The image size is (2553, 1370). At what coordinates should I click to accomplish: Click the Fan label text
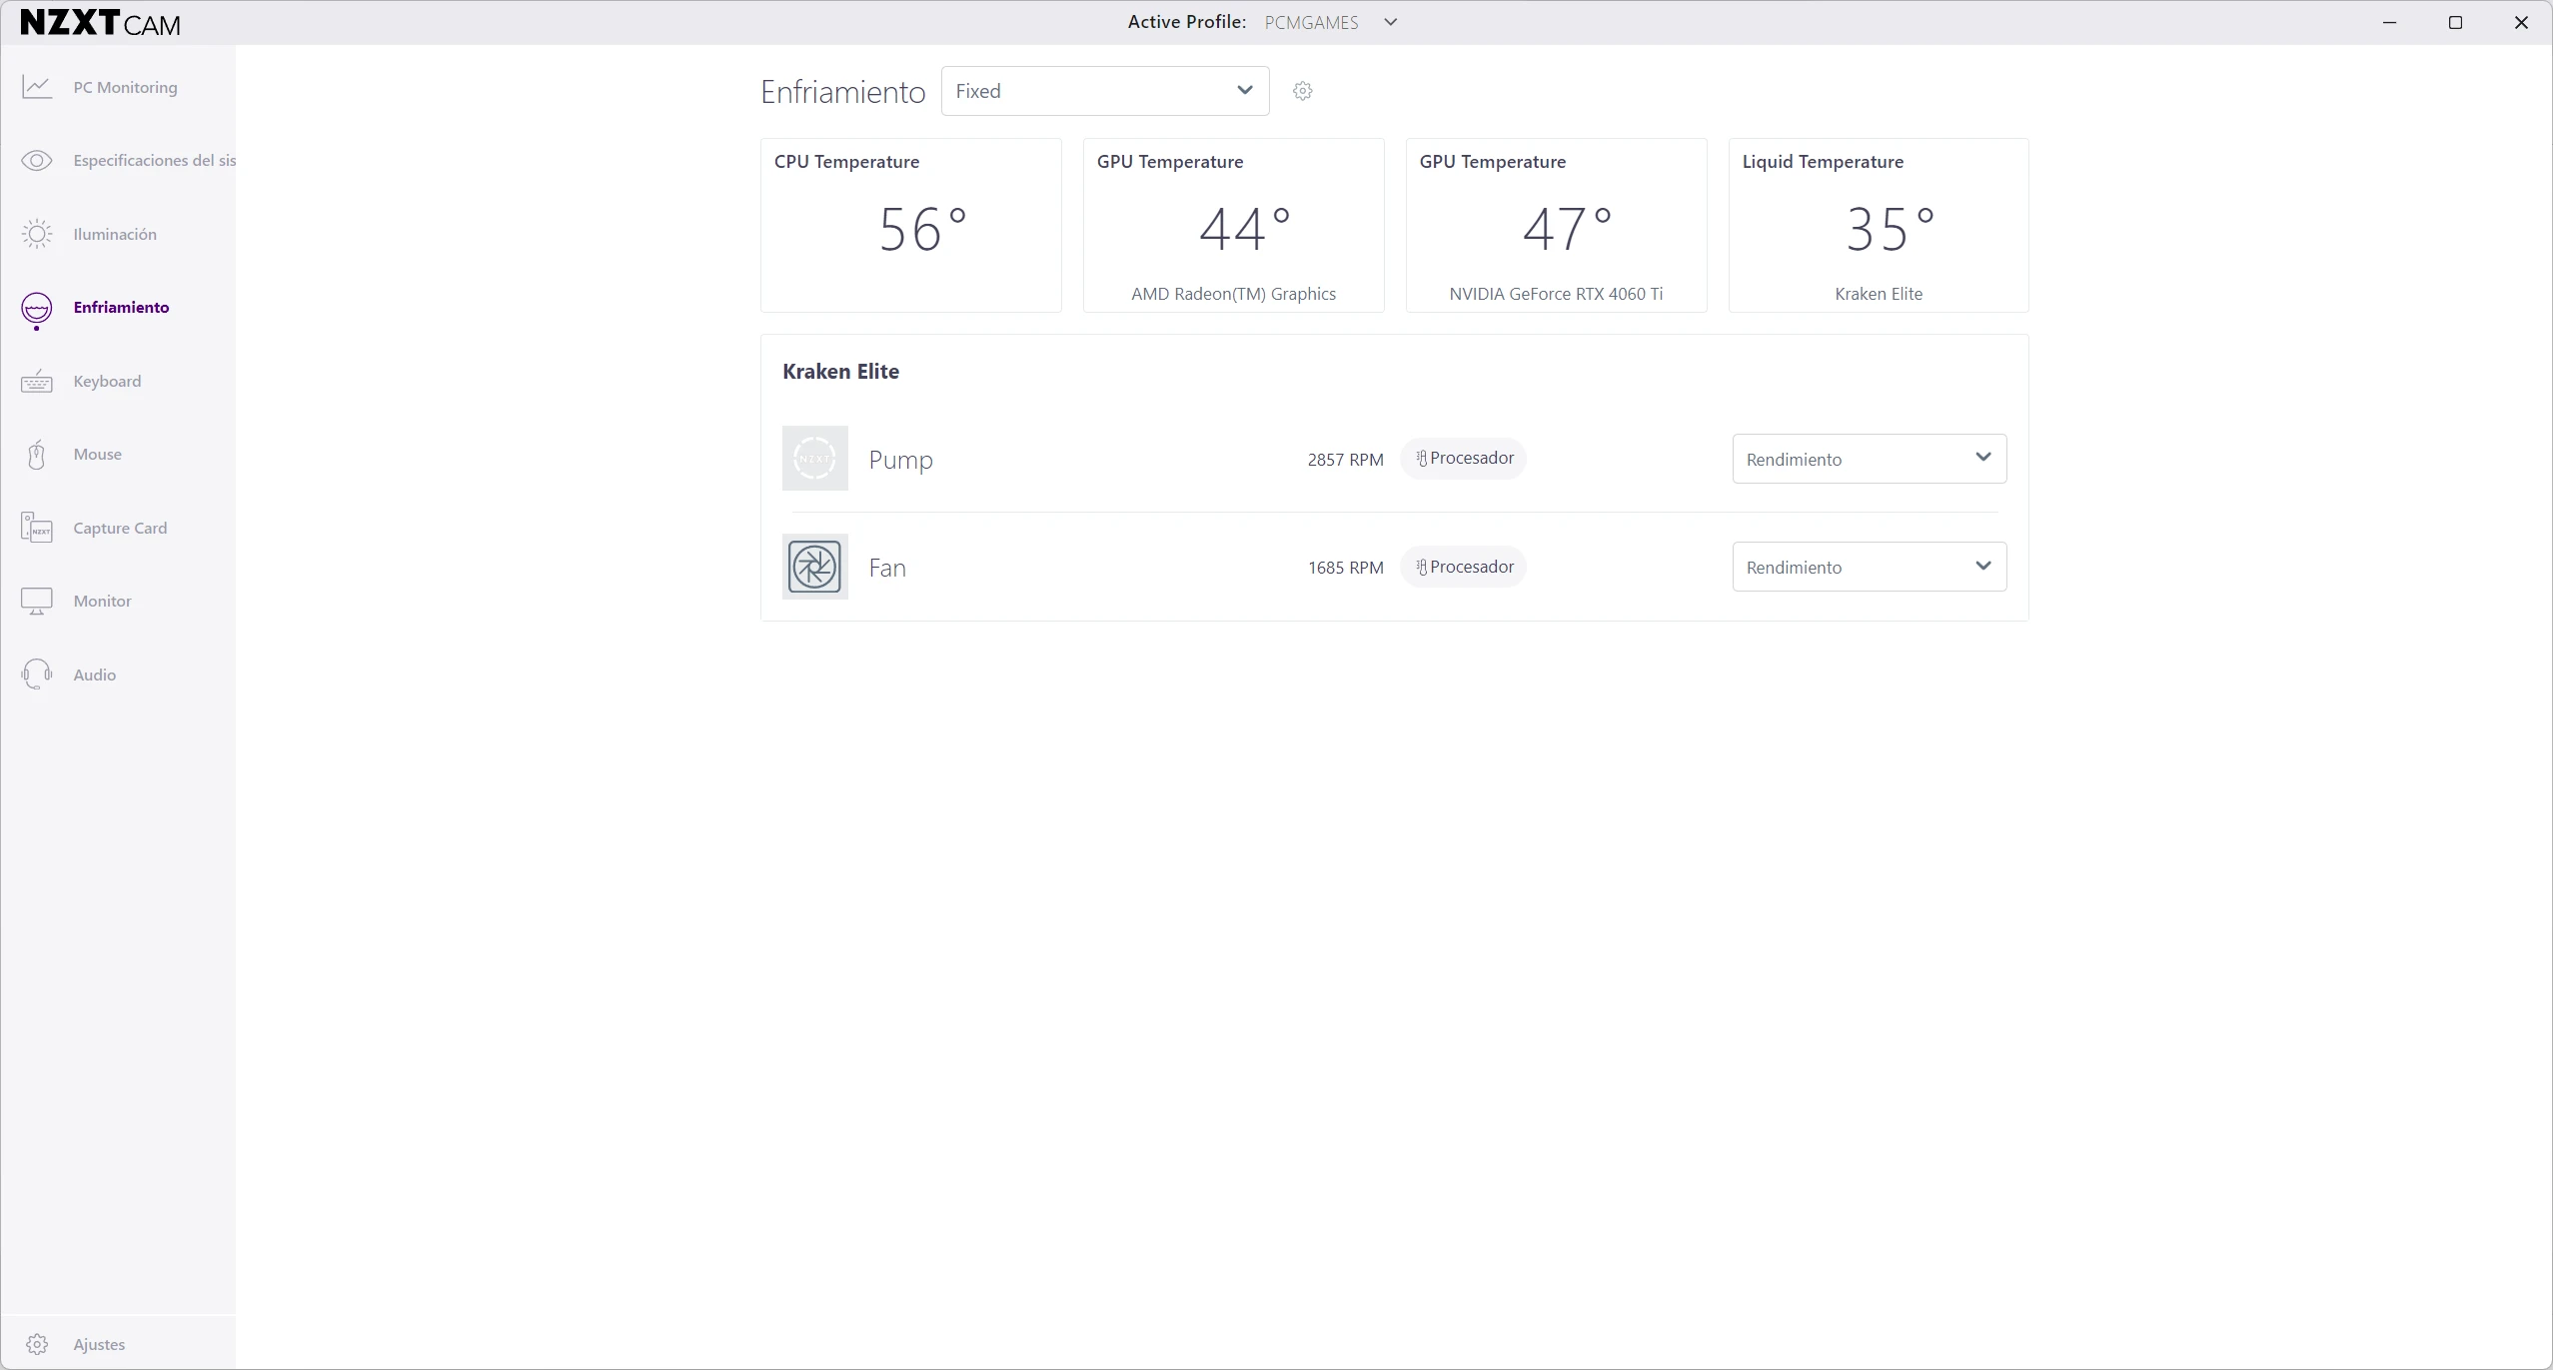887,568
